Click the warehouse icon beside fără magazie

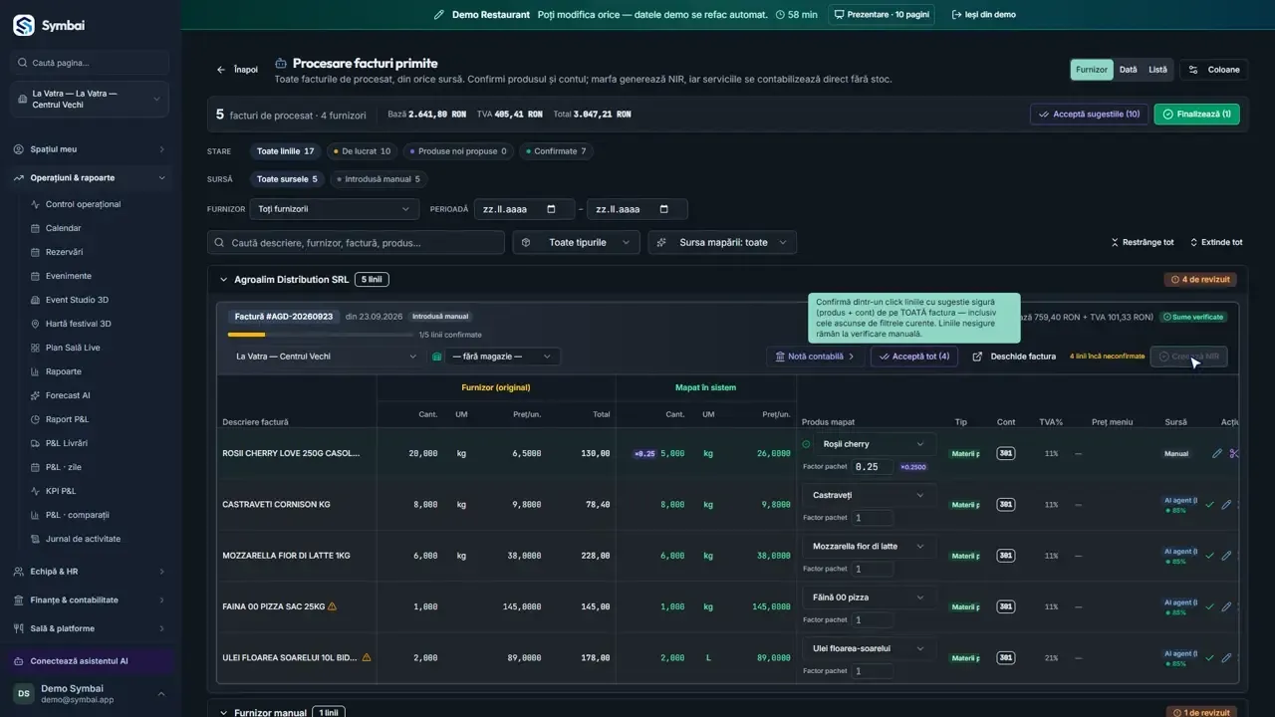pos(436,357)
